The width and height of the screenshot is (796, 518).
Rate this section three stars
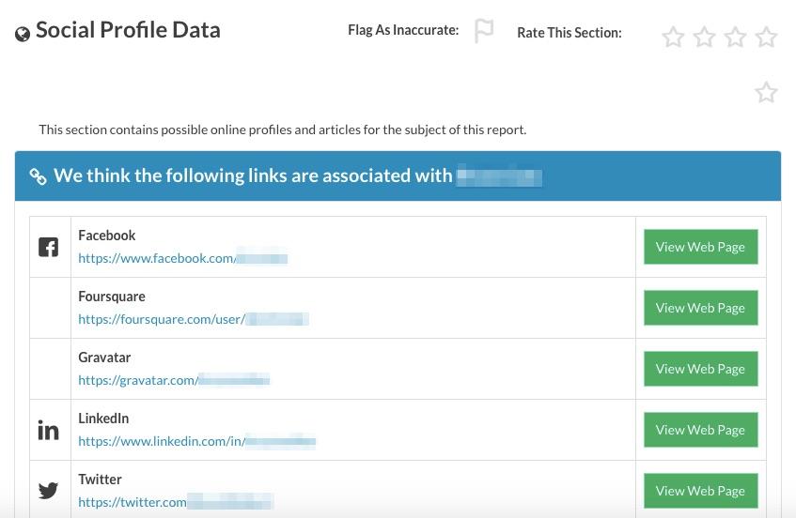(735, 38)
